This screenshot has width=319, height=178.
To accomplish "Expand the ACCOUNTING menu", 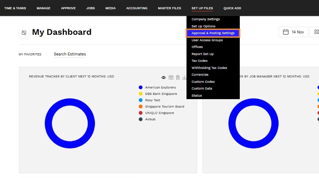I will (x=137, y=8).
